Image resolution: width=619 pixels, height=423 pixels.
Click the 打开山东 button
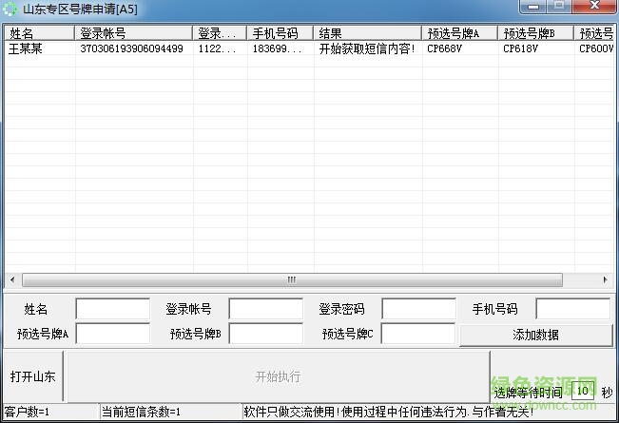[32, 376]
